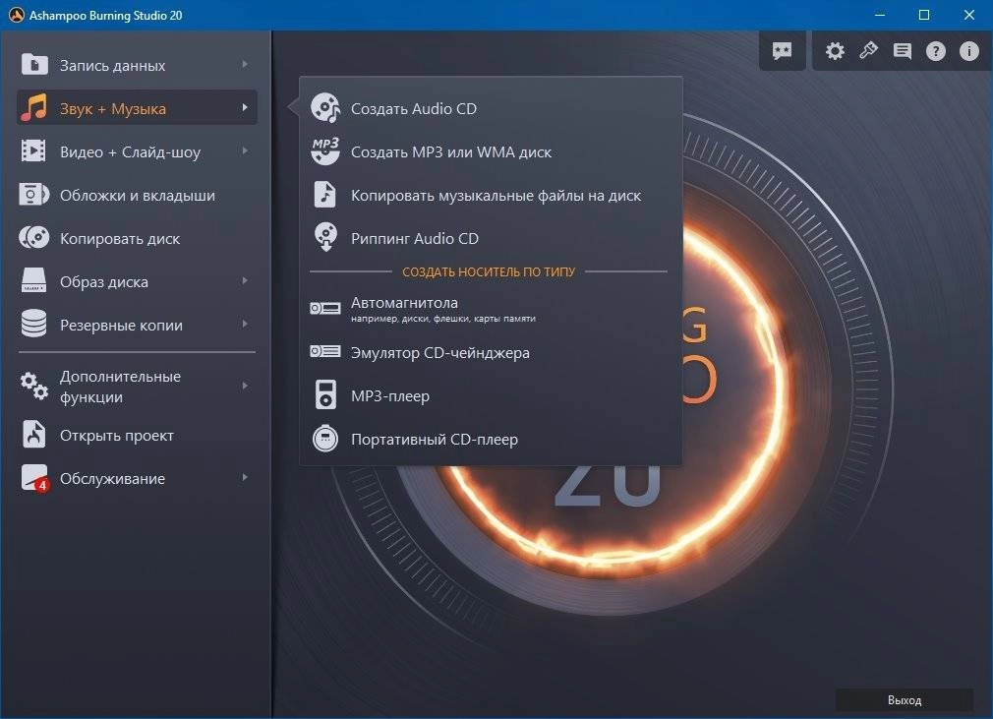
Task: Click the Обслуживание icon with red badge
Action: [x=34, y=478]
